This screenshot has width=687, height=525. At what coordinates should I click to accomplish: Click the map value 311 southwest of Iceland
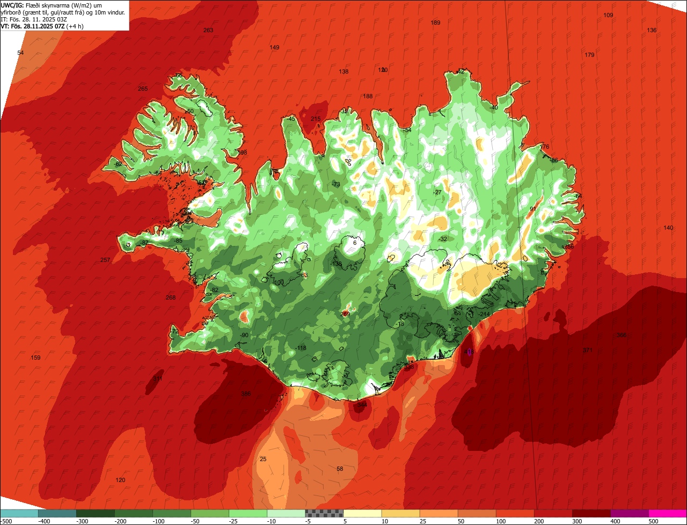click(x=158, y=378)
